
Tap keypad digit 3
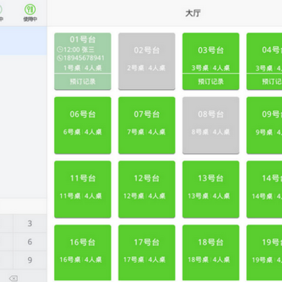click(30, 223)
